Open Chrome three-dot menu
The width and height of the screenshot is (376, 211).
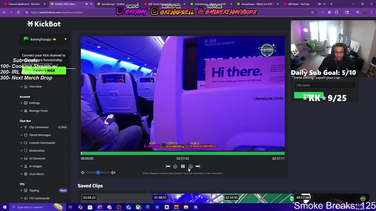(371, 12)
